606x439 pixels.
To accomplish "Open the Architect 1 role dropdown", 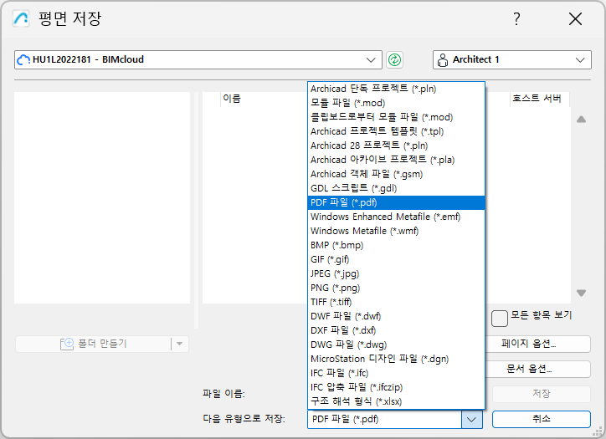I will click(x=511, y=60).
